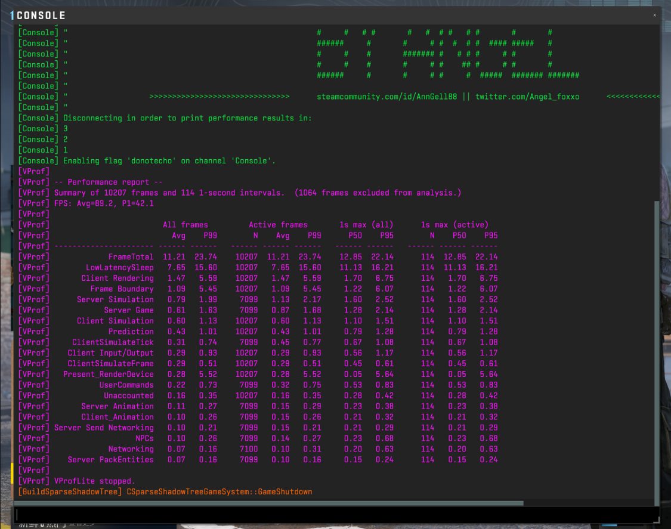Click the Server Simulation row label

[115, 299]
